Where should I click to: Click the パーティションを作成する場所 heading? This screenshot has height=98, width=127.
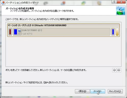(x=20, y=8)
